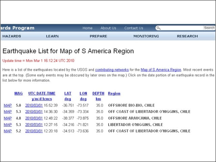Image resolution: width=216 pixels, height=162 pixels.
Task: Click the 4.8 magnitude value
Action: pos(19,118)
